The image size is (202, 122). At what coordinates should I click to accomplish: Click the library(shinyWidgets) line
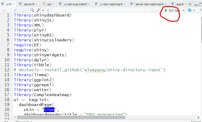(x=40, y=55)
